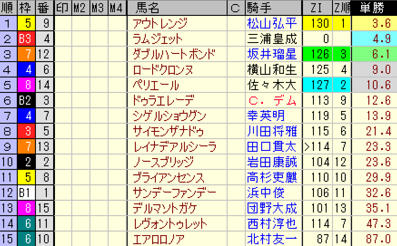Click the green ZI cell showing 126

point(317,54)
